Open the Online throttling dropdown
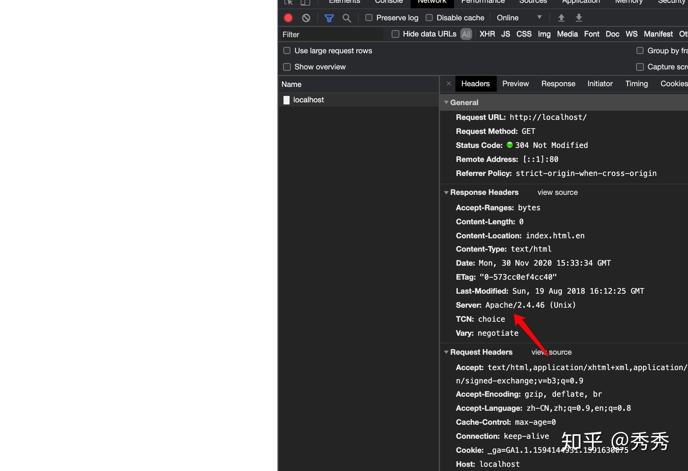 coord(519,18)
